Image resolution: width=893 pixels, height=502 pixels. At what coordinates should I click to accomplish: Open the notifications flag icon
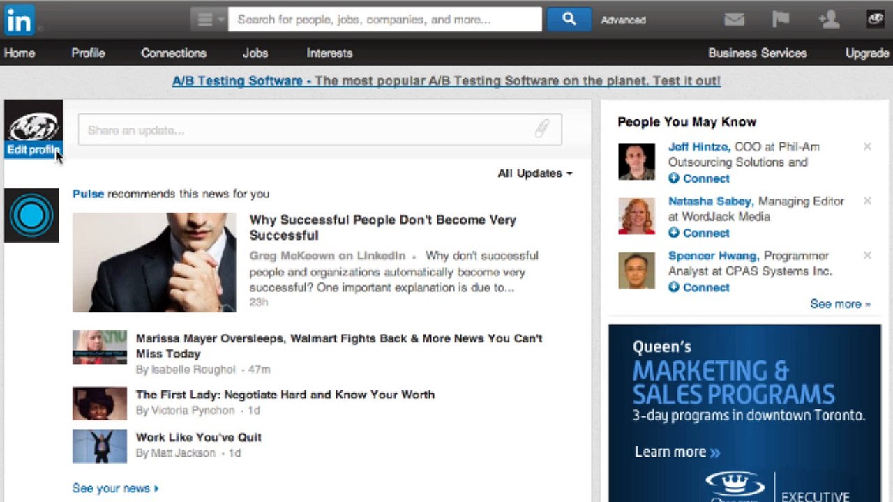pyautogui.click(x=781, y=20)
